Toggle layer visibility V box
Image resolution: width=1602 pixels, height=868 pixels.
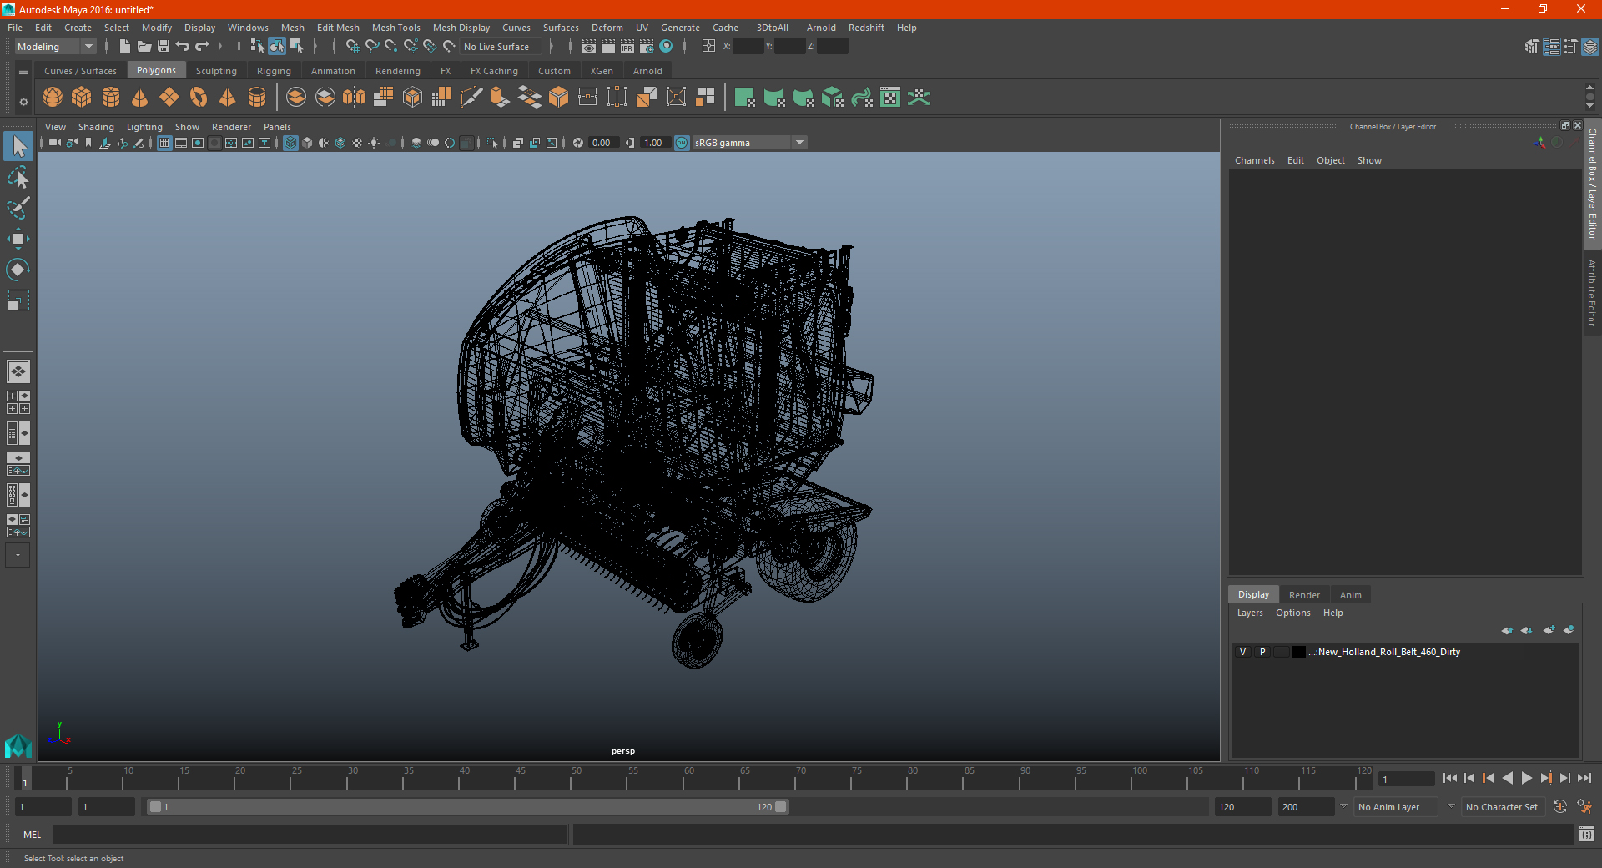pyautogui.click(x=1242, y=652)
